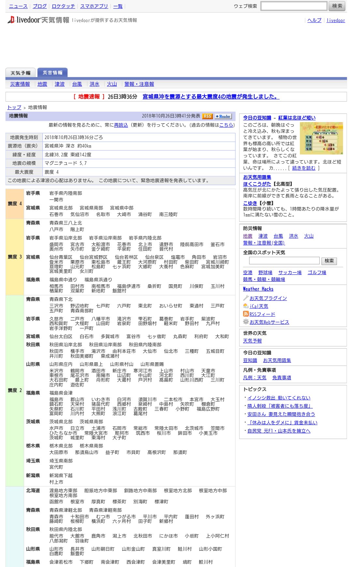
Task: Open the 洪水 submenu item
Action: coord(95,84)
